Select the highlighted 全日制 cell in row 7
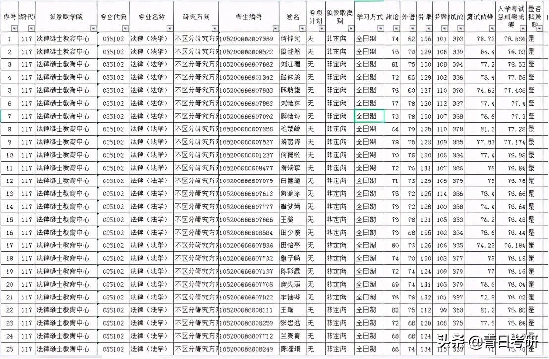Screen dimensions: 549x359 (369, 116)
